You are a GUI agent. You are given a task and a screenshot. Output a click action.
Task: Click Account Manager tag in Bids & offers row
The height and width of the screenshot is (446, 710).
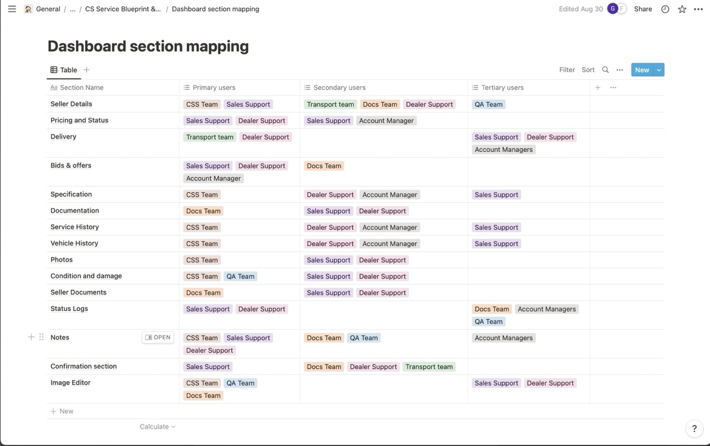pos(214,178)
